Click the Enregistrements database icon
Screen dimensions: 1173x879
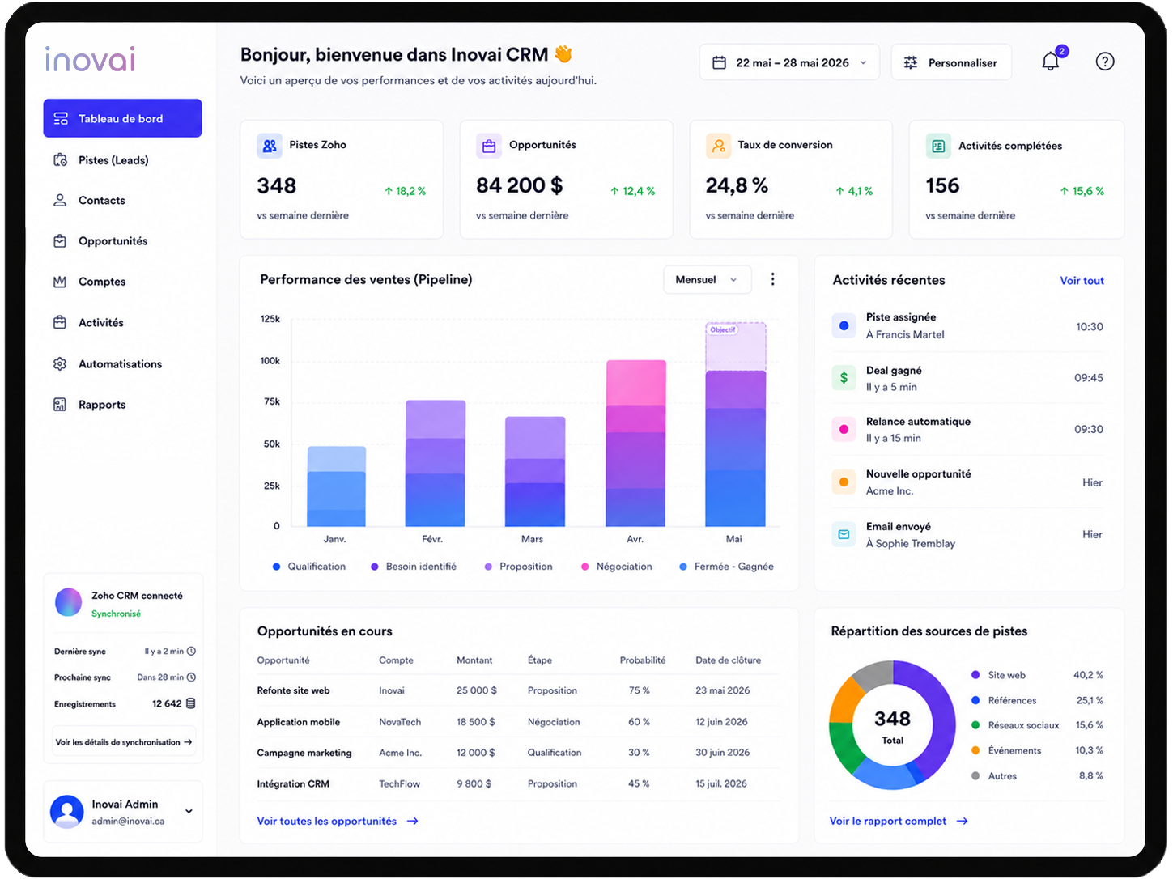191,703
